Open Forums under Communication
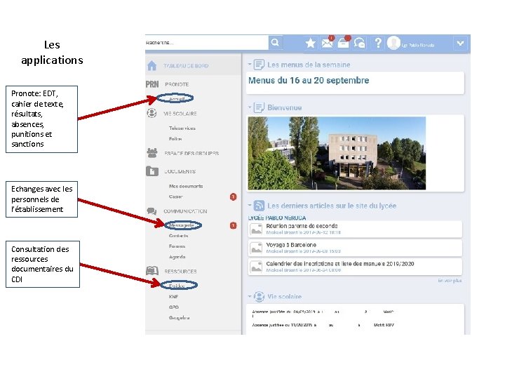 (x=177, y=246)
